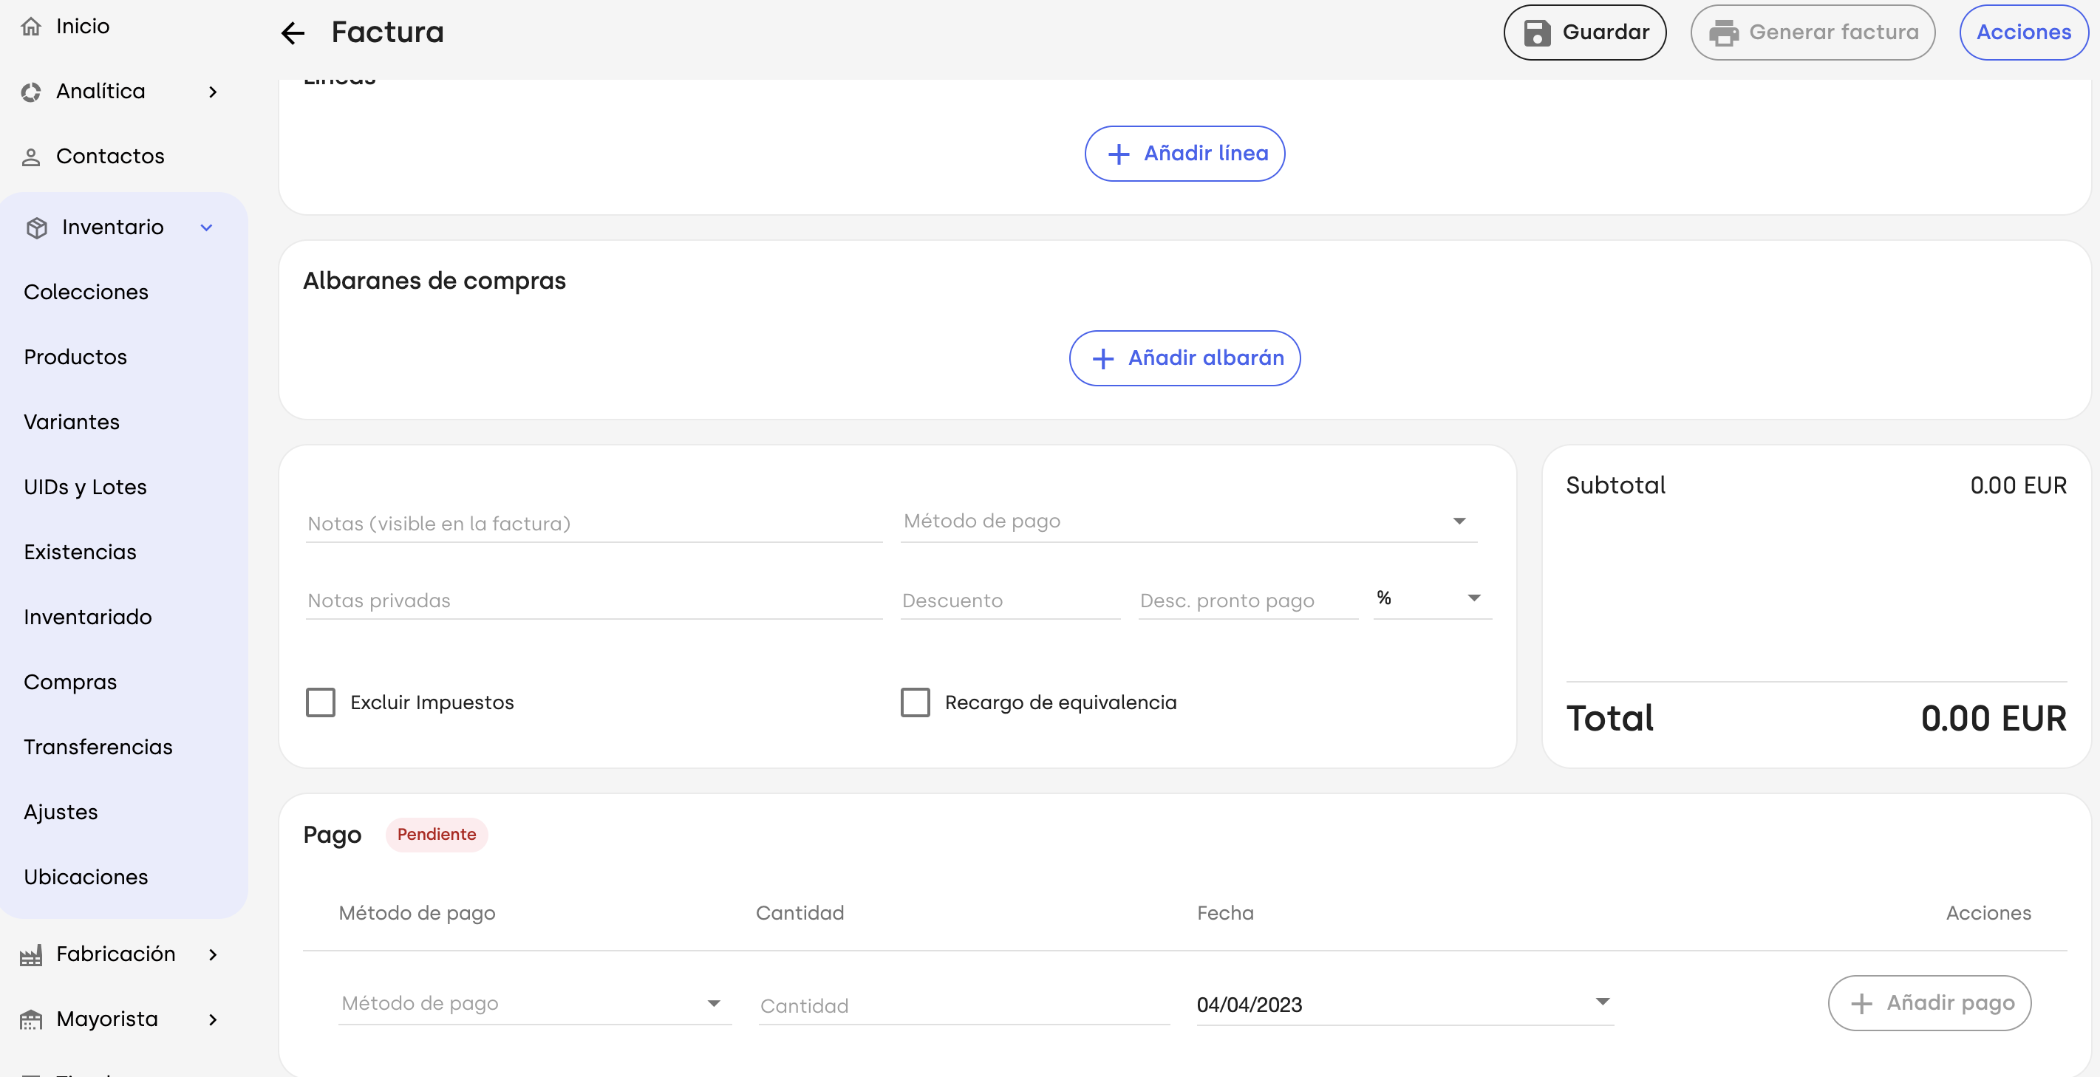The width and height of the screenshot is (2100, 1077).
Task: Click the floppy disk icon in Guardar
Action: tap(1538, 33)
